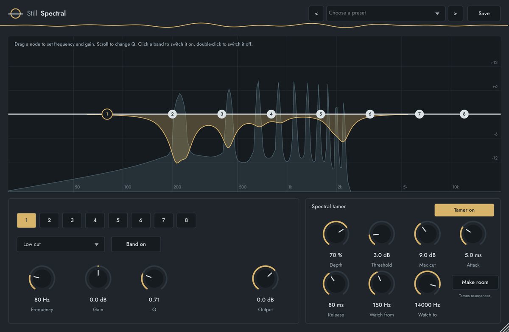Switch to band 5 tab
Image resolution: width=509 pixels, height=332 pixels.
pyautogui.click(x=118, y=220)
